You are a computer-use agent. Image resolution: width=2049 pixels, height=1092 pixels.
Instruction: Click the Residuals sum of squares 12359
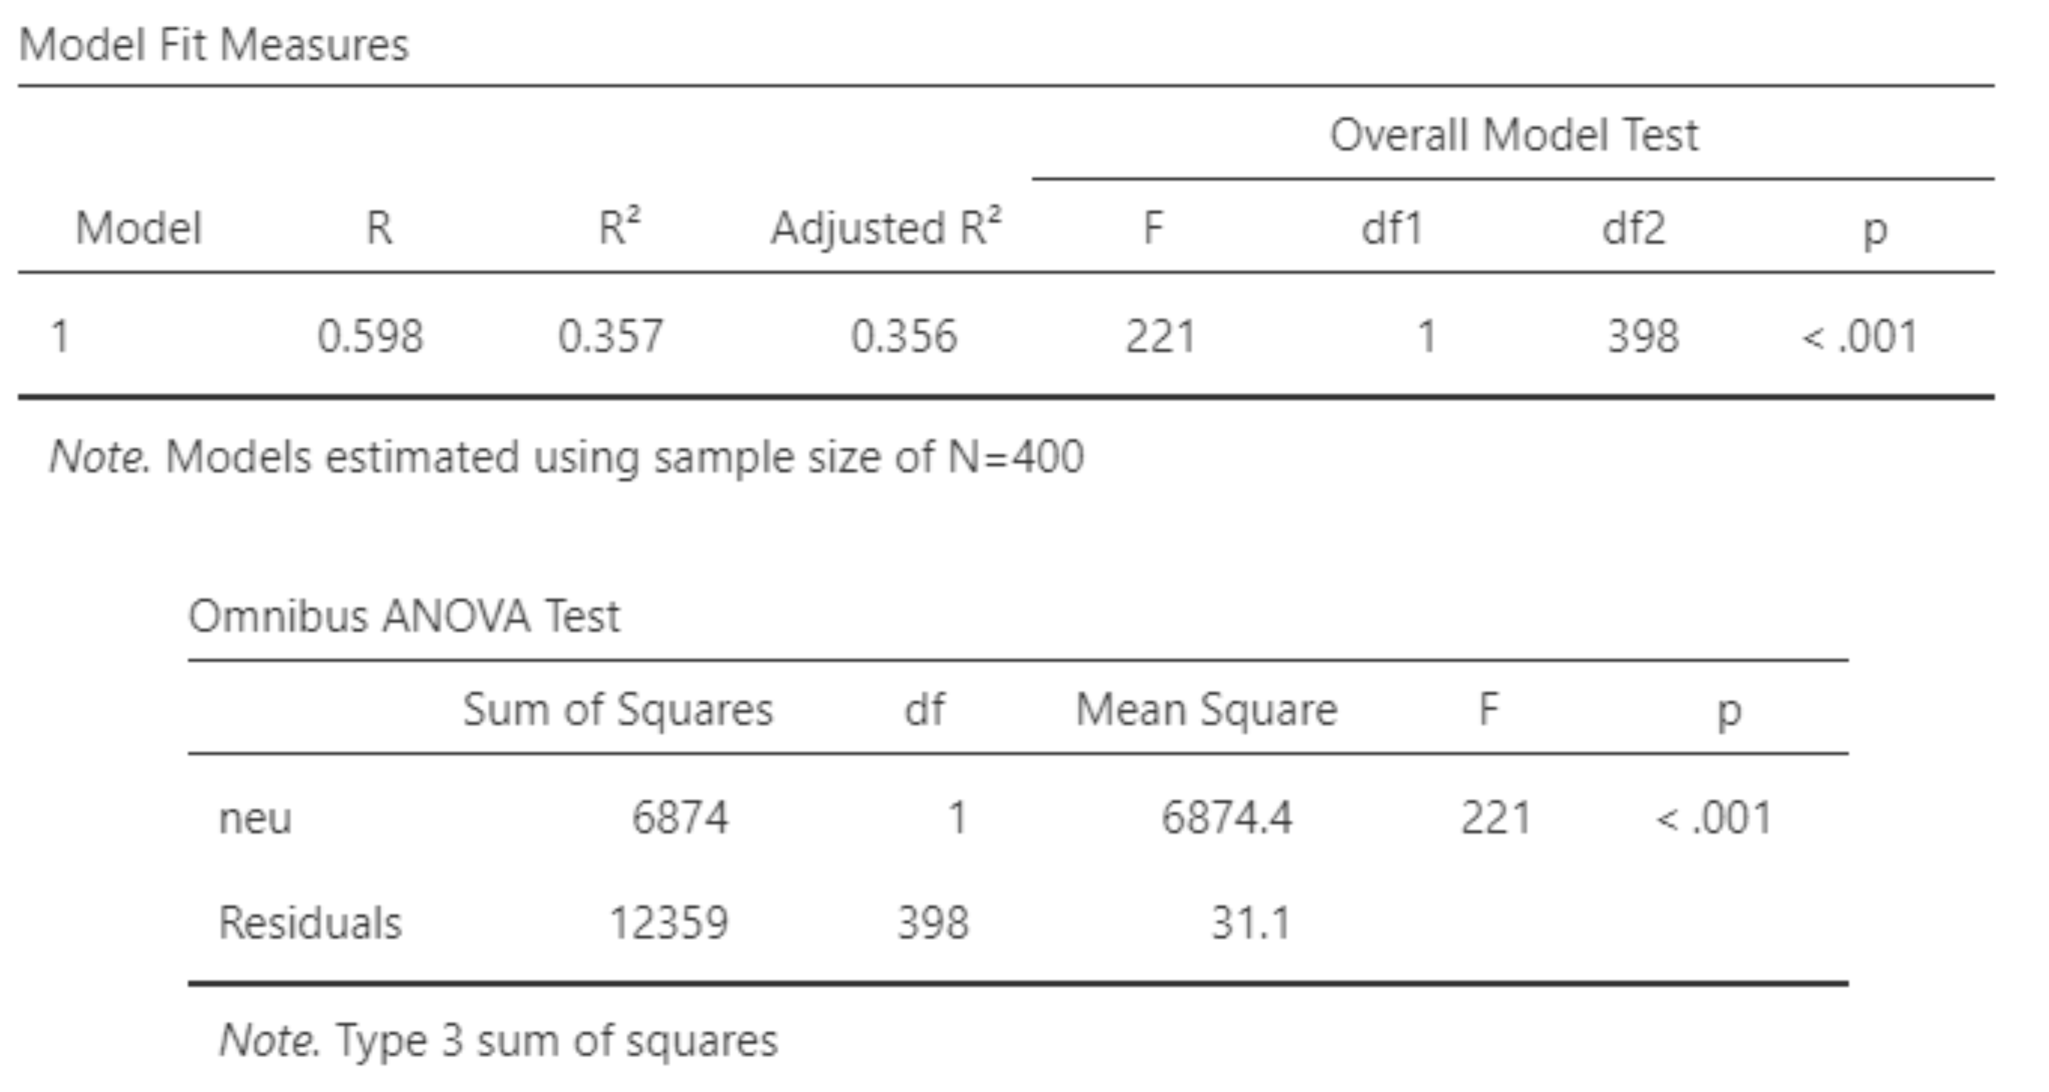point(668,923)
